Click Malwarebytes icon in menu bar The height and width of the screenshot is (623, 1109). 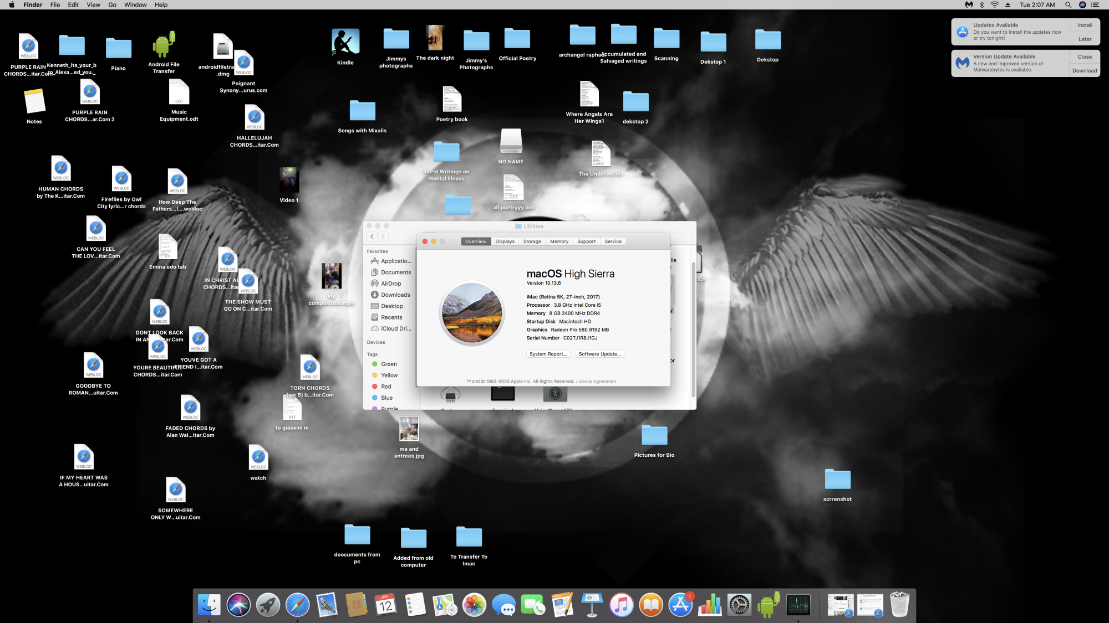point(969,5)
